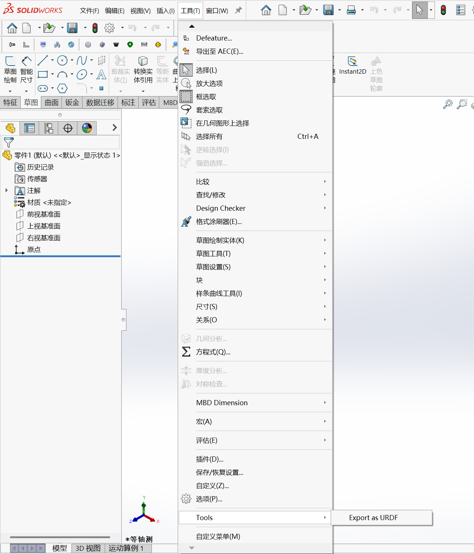Screen dimensions: 474x554
Task: Click Convert Entities 转换实体引用
Action: tap(143, 70)
